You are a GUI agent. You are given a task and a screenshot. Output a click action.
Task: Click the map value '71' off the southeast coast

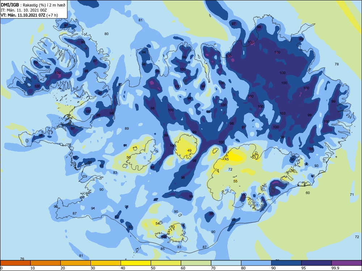(352, 194)
